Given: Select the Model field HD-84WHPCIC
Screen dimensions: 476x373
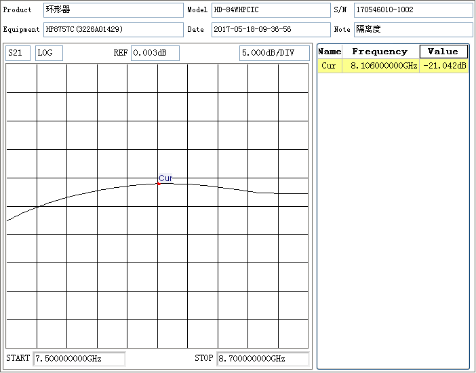Looking at the screenshot, I should [x=271, y=10].
